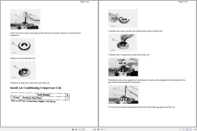Image resolution: width=197 pixels, height=131 pixels.
Task: Click the 'Page 2 of 4' label
Action: coord(85,2)
